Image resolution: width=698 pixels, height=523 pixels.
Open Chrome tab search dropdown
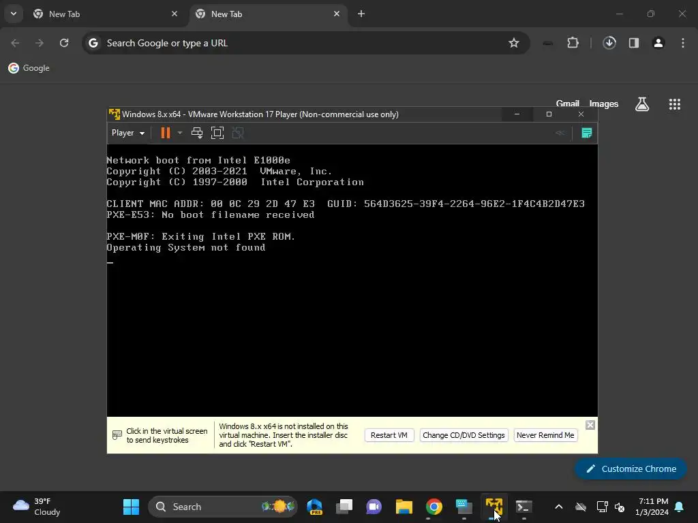[x=14, y=14]
